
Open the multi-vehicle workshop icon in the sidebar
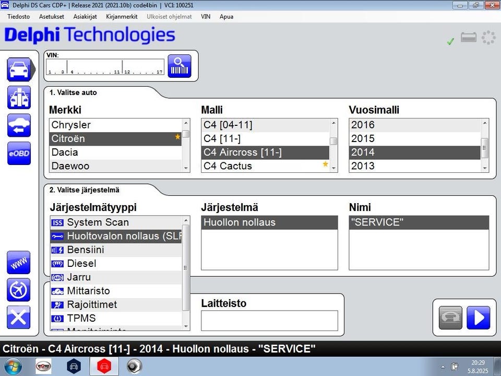click(19, 97)
